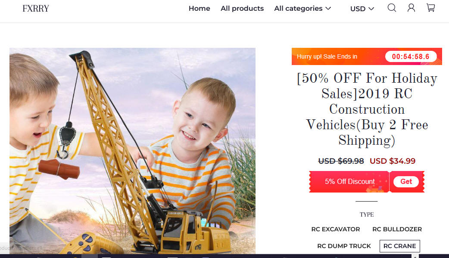
Task: Choose the RC DUMP TRUCK type
Action: click(344, 246)
